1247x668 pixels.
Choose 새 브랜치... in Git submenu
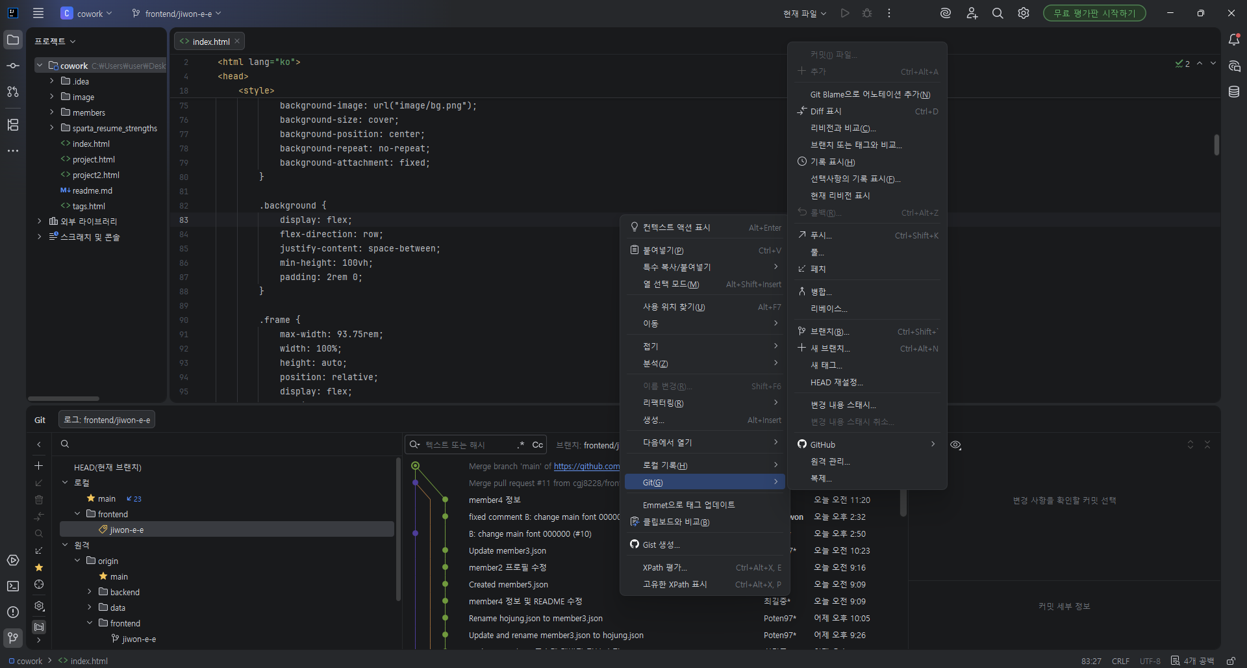click(867, 348)
